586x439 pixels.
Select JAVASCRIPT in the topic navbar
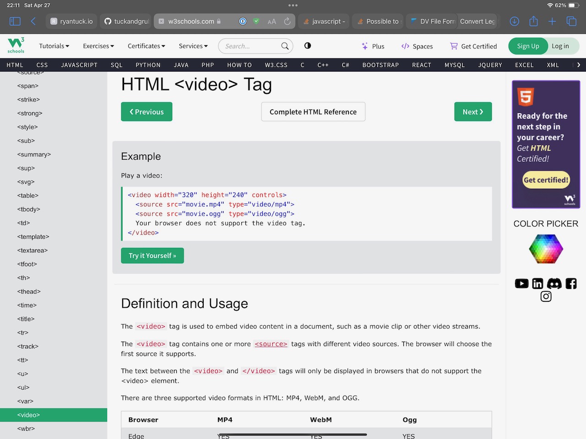tap(79, 65)
